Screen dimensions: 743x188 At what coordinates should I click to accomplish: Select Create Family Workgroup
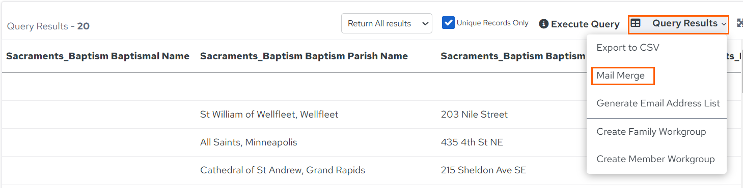click(x=651, y=132)
